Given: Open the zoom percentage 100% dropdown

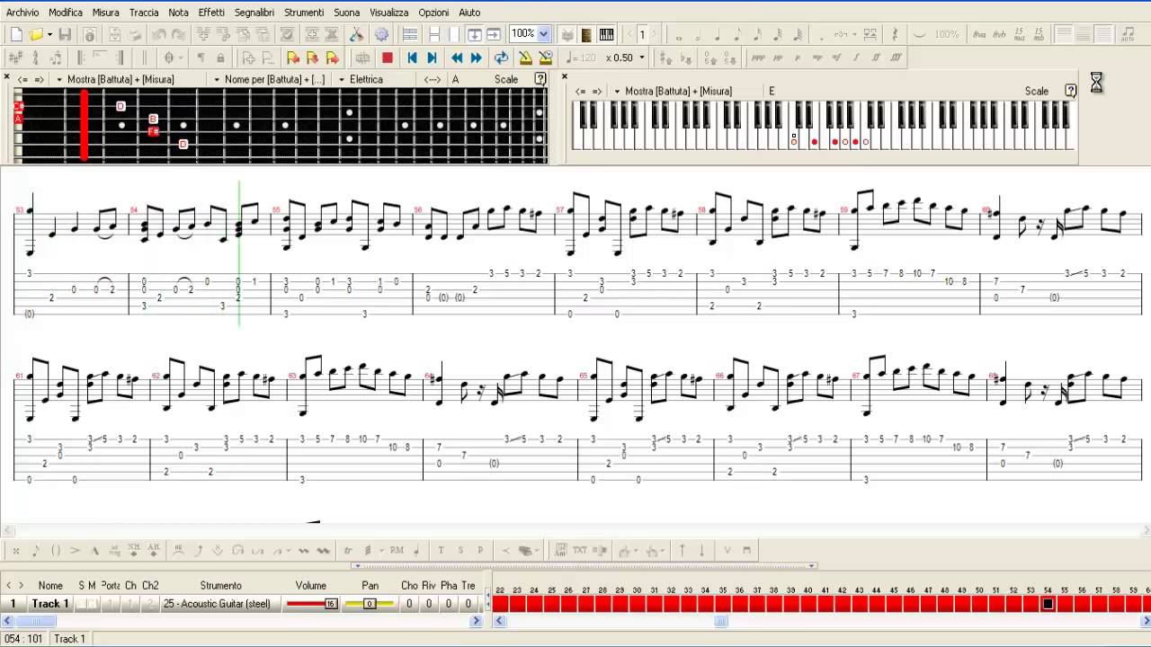Looking at the screenshot, I should coord(543,34).
